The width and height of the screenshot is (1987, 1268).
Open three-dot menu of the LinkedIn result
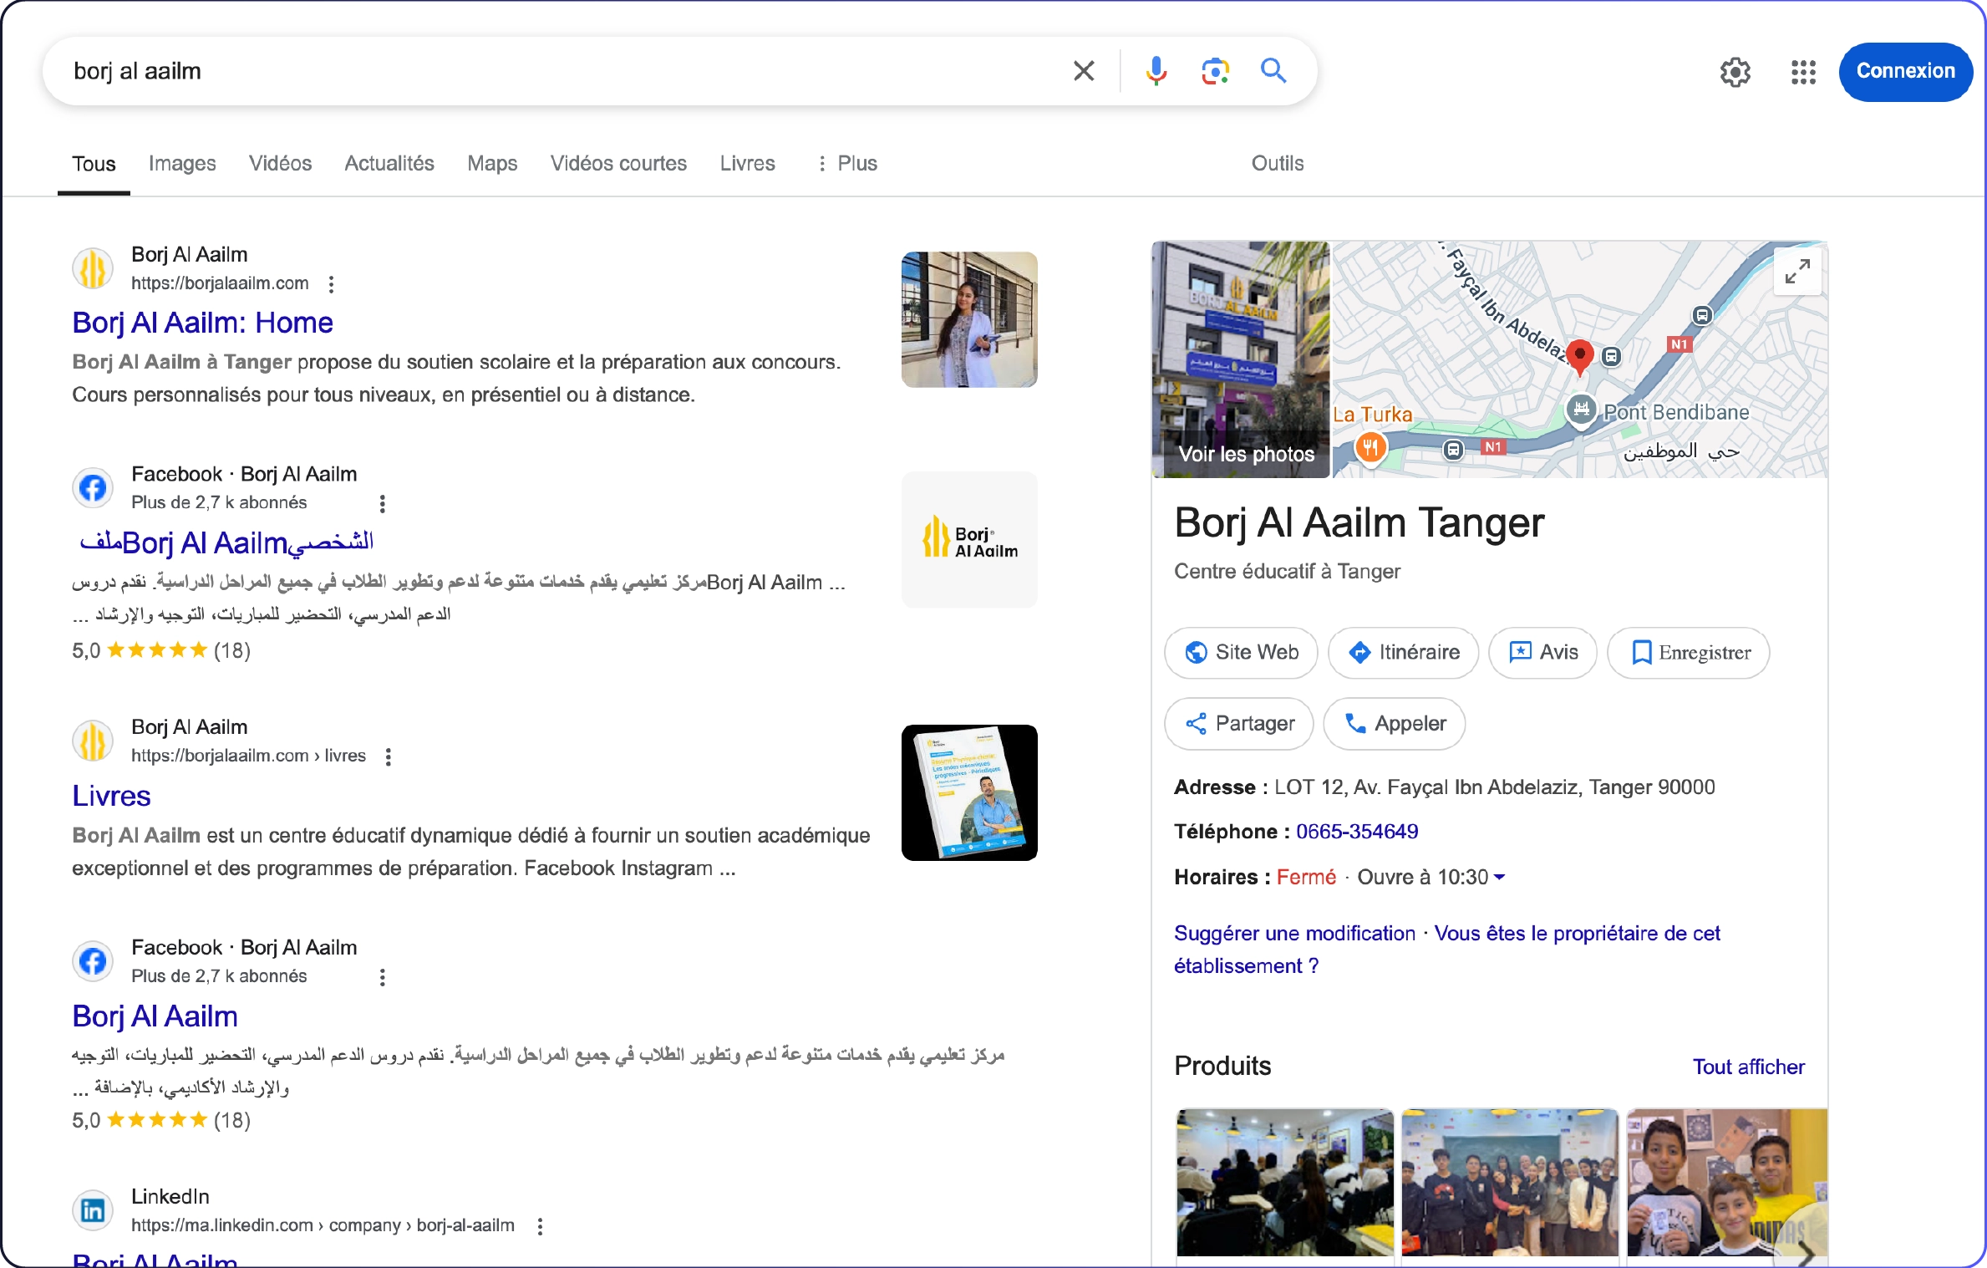(541, 1226)
